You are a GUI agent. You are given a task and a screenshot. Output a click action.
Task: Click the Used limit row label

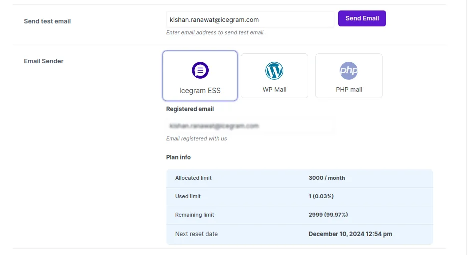coord(188,196)
